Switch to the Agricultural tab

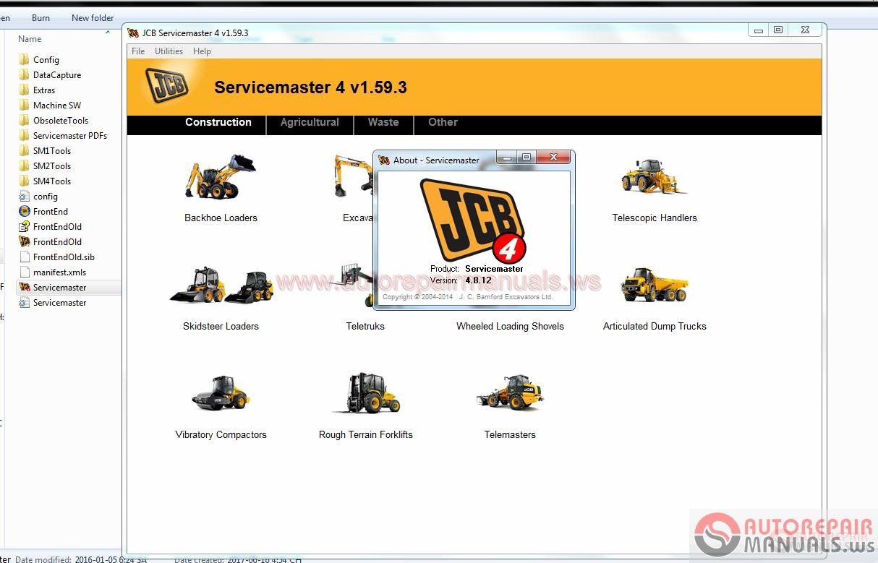[310, 122]
